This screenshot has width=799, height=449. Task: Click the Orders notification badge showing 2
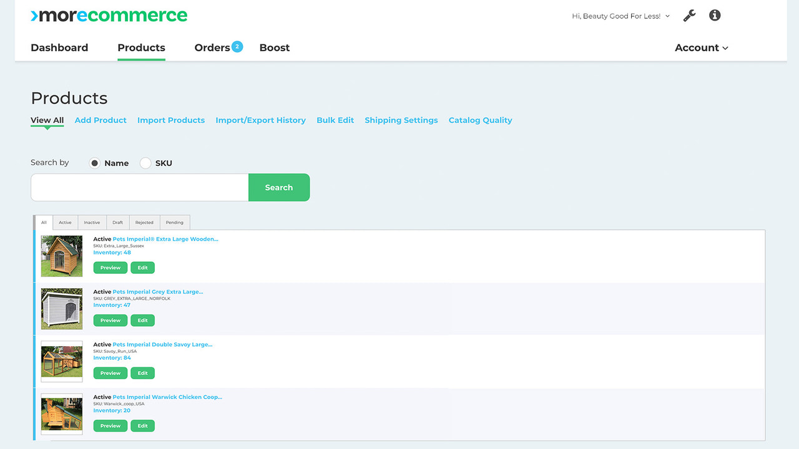click(238, 46)
